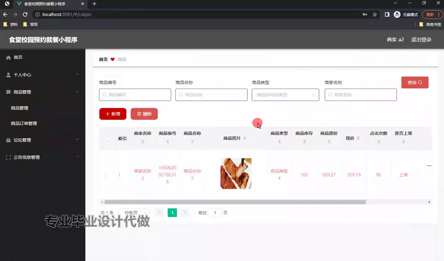The image size is (444, 261).
Task: Expand the 论坛管理 sidebar menu
Action: click(43, 140)
